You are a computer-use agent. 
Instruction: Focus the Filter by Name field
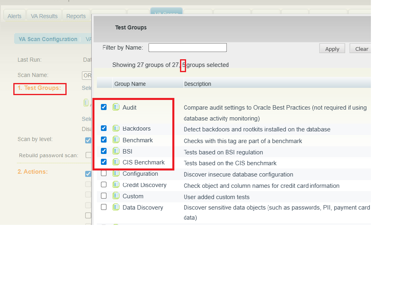click(x=188, y=48)
